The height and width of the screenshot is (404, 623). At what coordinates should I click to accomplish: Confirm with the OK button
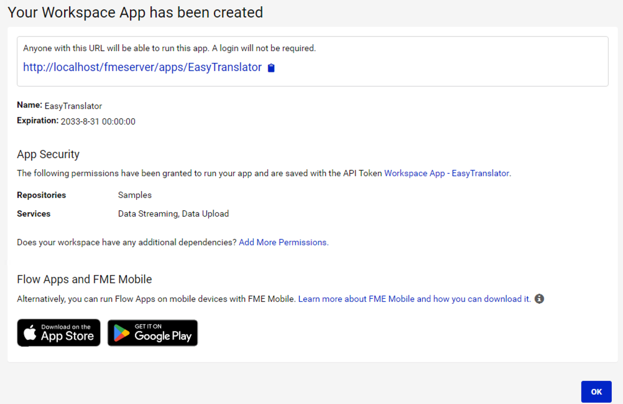pos(596,392)
